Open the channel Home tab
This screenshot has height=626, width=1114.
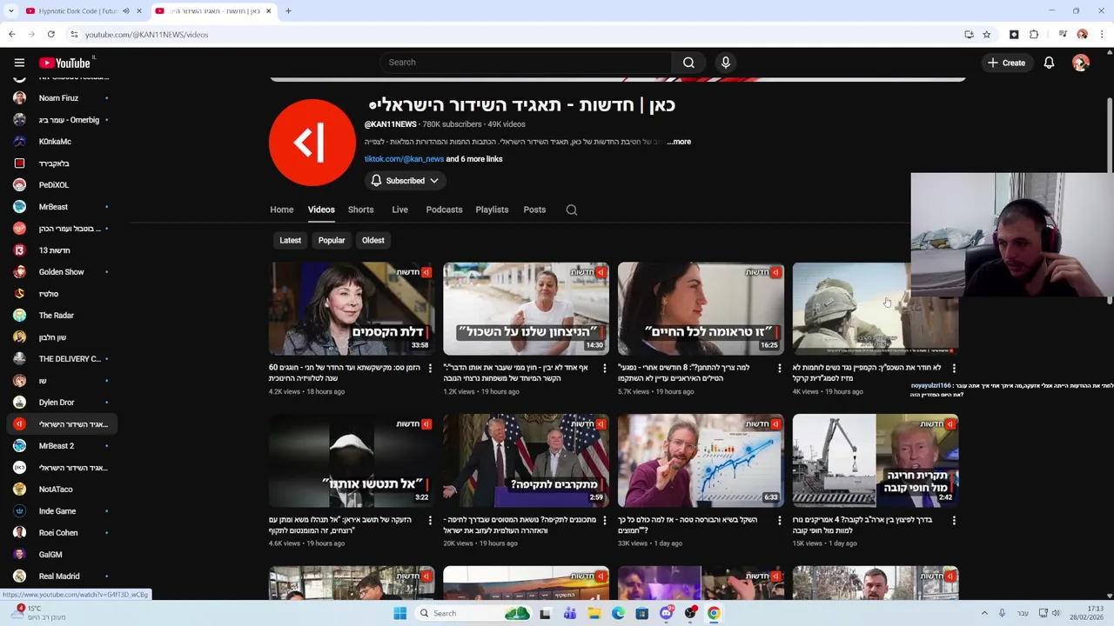tap(281, 210)
